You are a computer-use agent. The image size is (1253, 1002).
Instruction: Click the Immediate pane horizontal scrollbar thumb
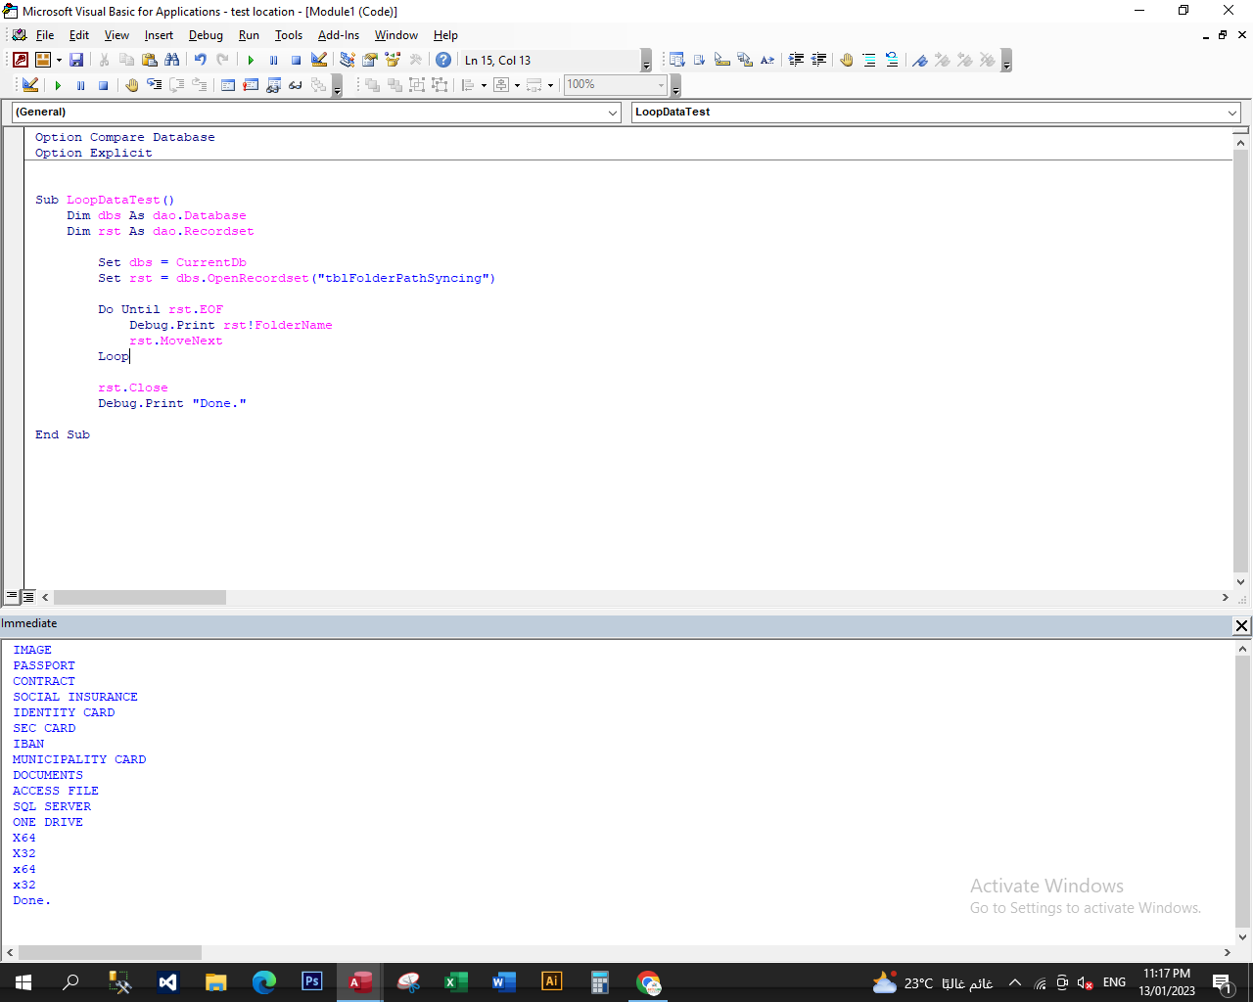pyautogui.click(x=110, y=952)
